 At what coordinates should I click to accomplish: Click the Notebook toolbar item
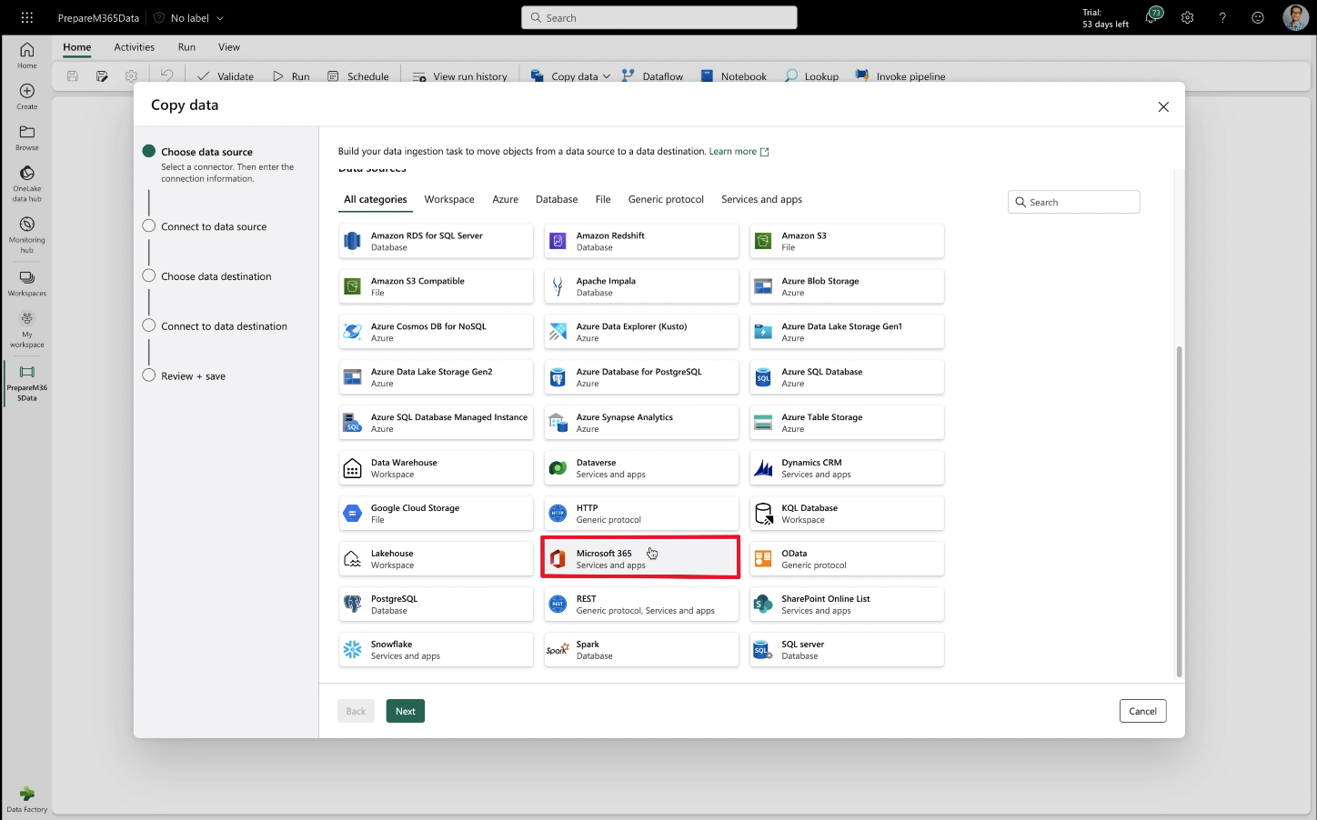point(734,76)
